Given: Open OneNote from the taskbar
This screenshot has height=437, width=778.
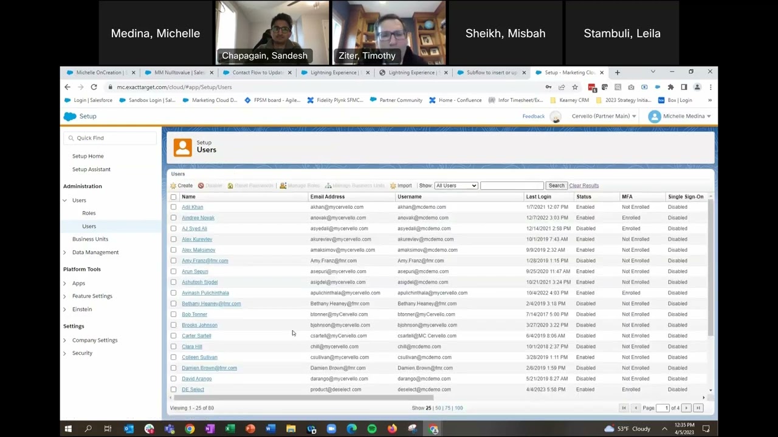Looking at the screenshot, I should click(x=210, y=429).
